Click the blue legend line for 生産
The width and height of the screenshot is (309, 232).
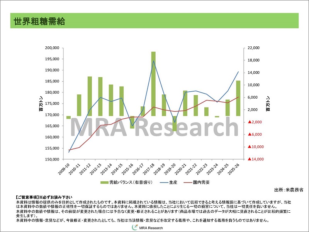164,183
